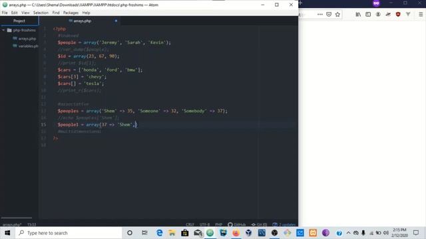Image resolution: width=426 pixels, height=239 pixels.
Task: Open the clock showing 2:15 PM
Action: click(399, 233)
